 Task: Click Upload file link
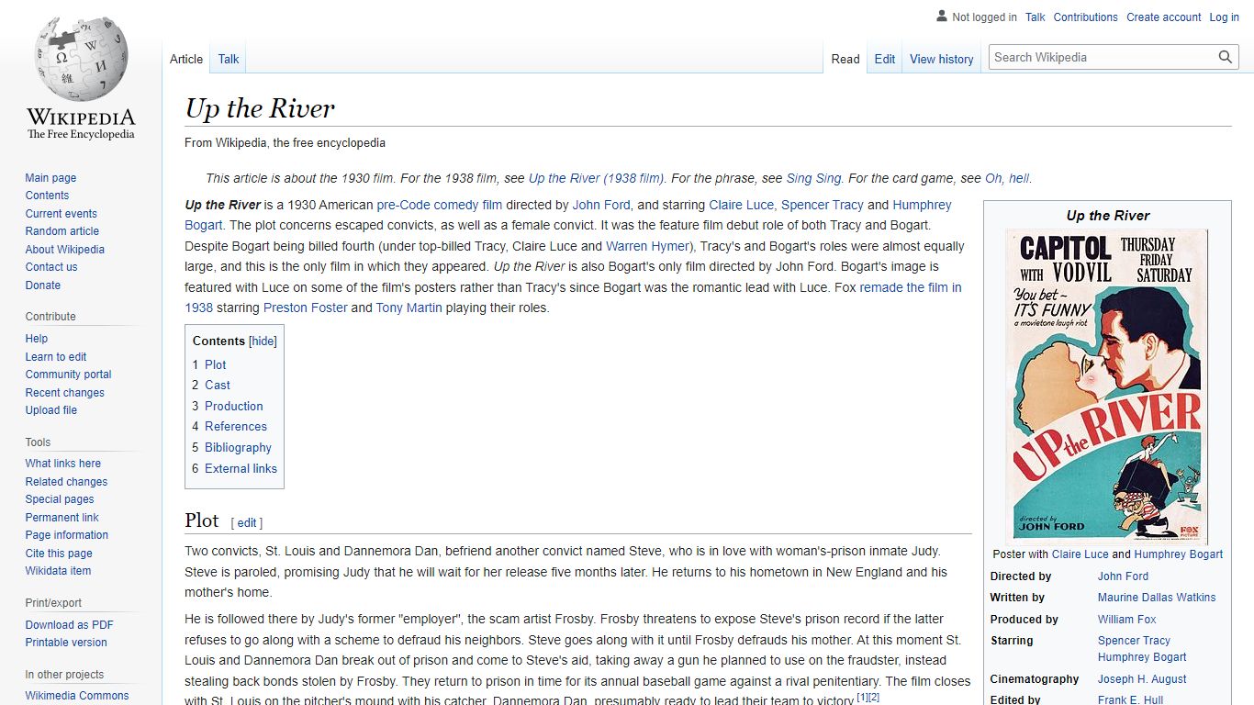pyautogui.click(x=51, y=410)
